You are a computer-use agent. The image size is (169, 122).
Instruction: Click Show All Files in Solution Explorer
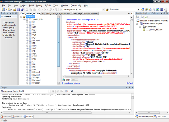click(x=142, y=17)
